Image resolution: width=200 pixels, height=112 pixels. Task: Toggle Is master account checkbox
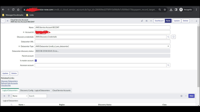[x=36, y=61]
